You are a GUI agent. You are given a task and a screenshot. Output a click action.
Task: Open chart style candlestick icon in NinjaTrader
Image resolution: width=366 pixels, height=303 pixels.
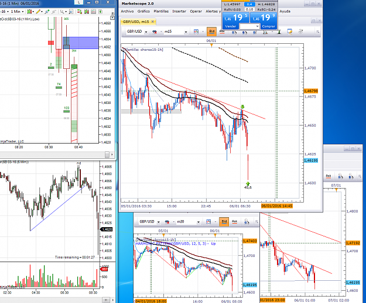point(29,12)
